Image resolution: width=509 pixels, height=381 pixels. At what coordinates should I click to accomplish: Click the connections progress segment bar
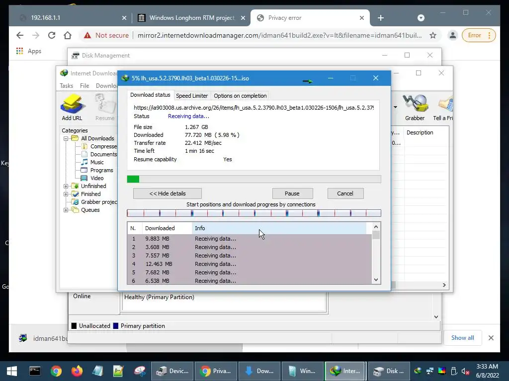[x=254, y=213]
